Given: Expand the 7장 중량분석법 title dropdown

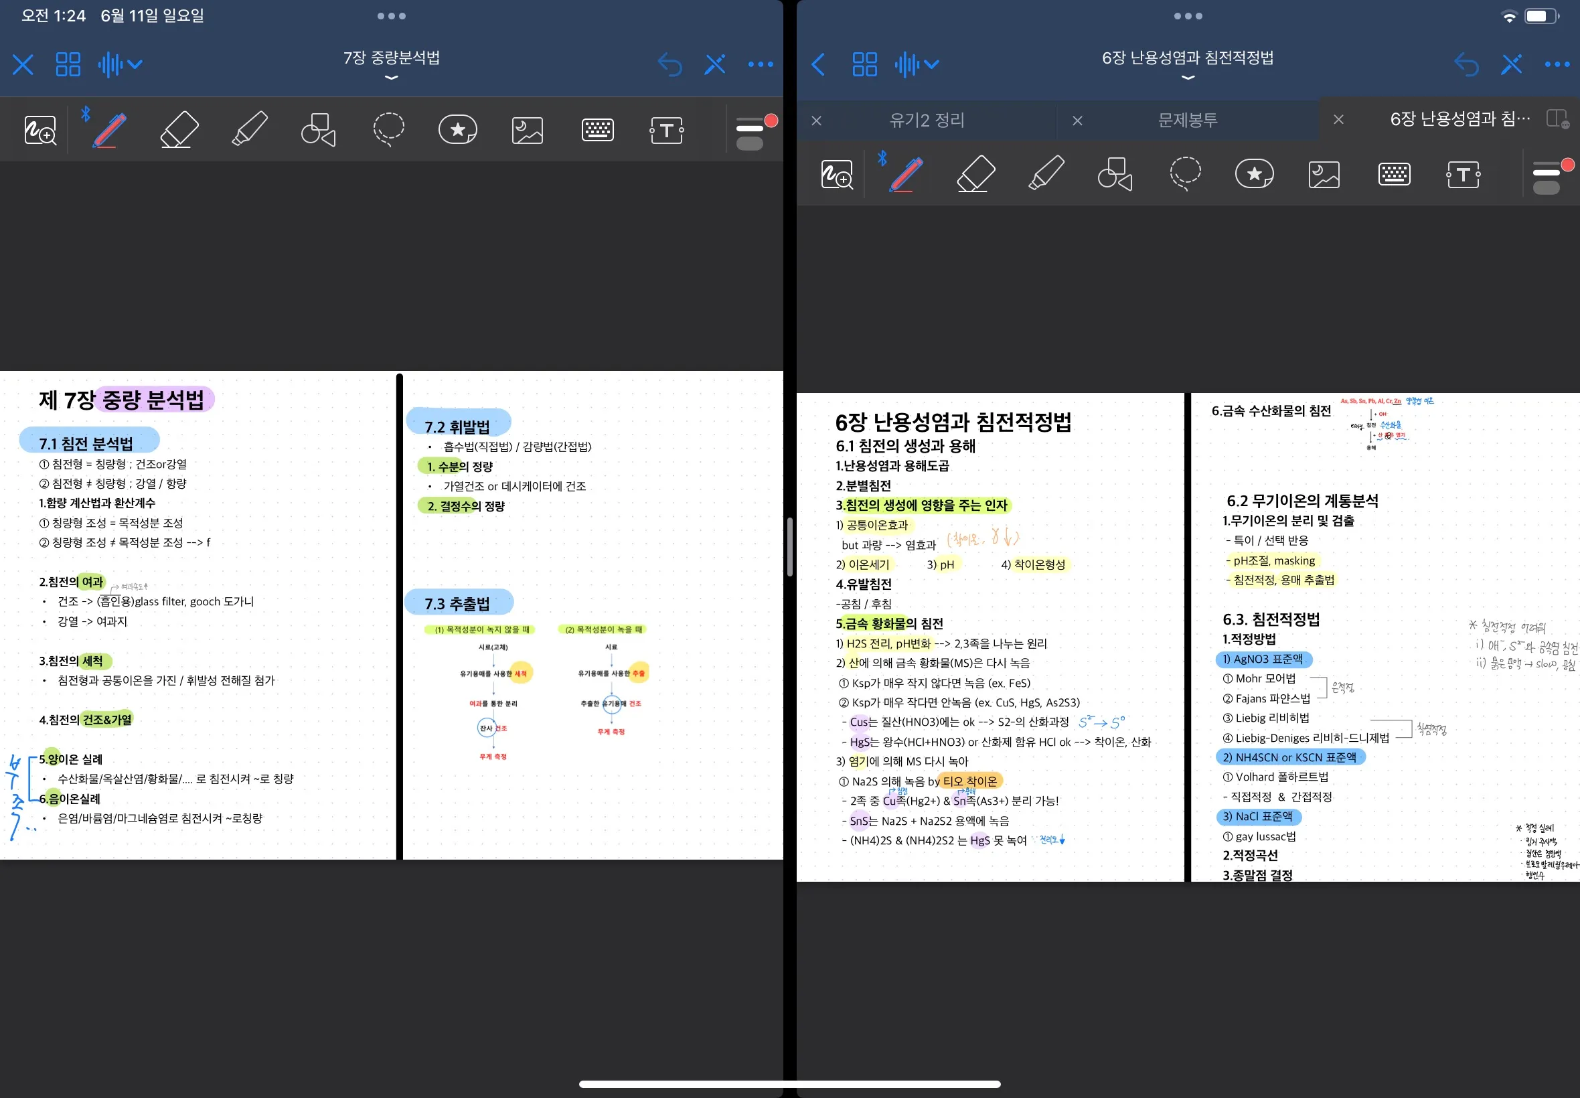Looking at the screenshot, I should click(392, 77).
